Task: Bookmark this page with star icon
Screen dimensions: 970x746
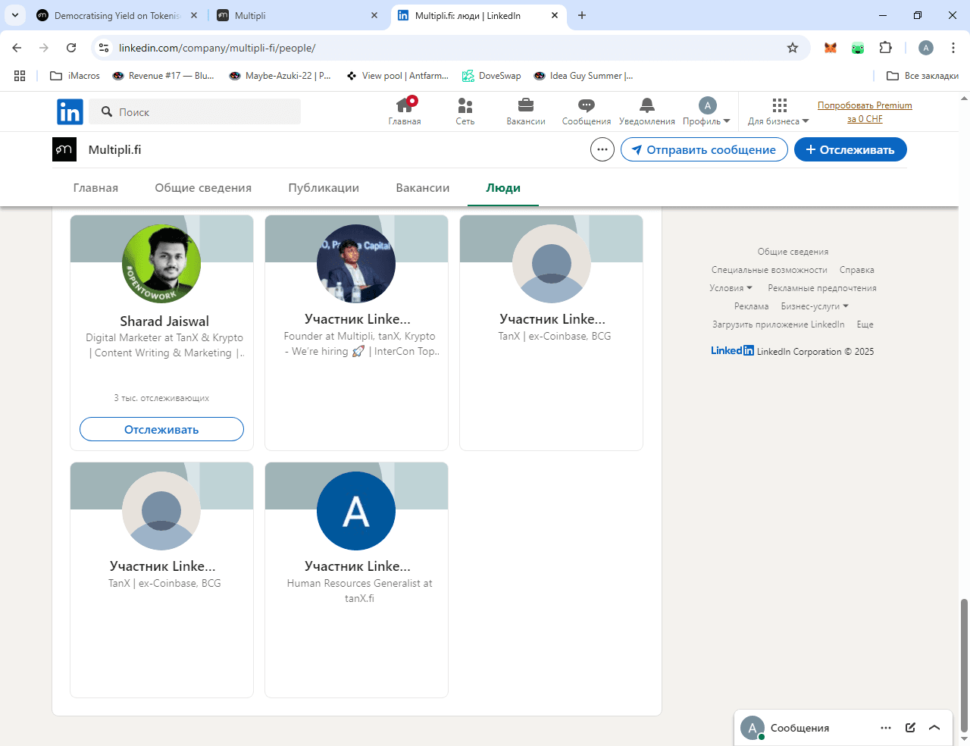Action: click(793, 48)
